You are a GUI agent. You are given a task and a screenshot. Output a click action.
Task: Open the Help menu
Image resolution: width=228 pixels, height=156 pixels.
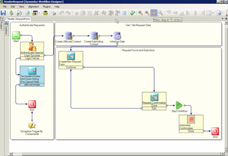click(57, 6)
